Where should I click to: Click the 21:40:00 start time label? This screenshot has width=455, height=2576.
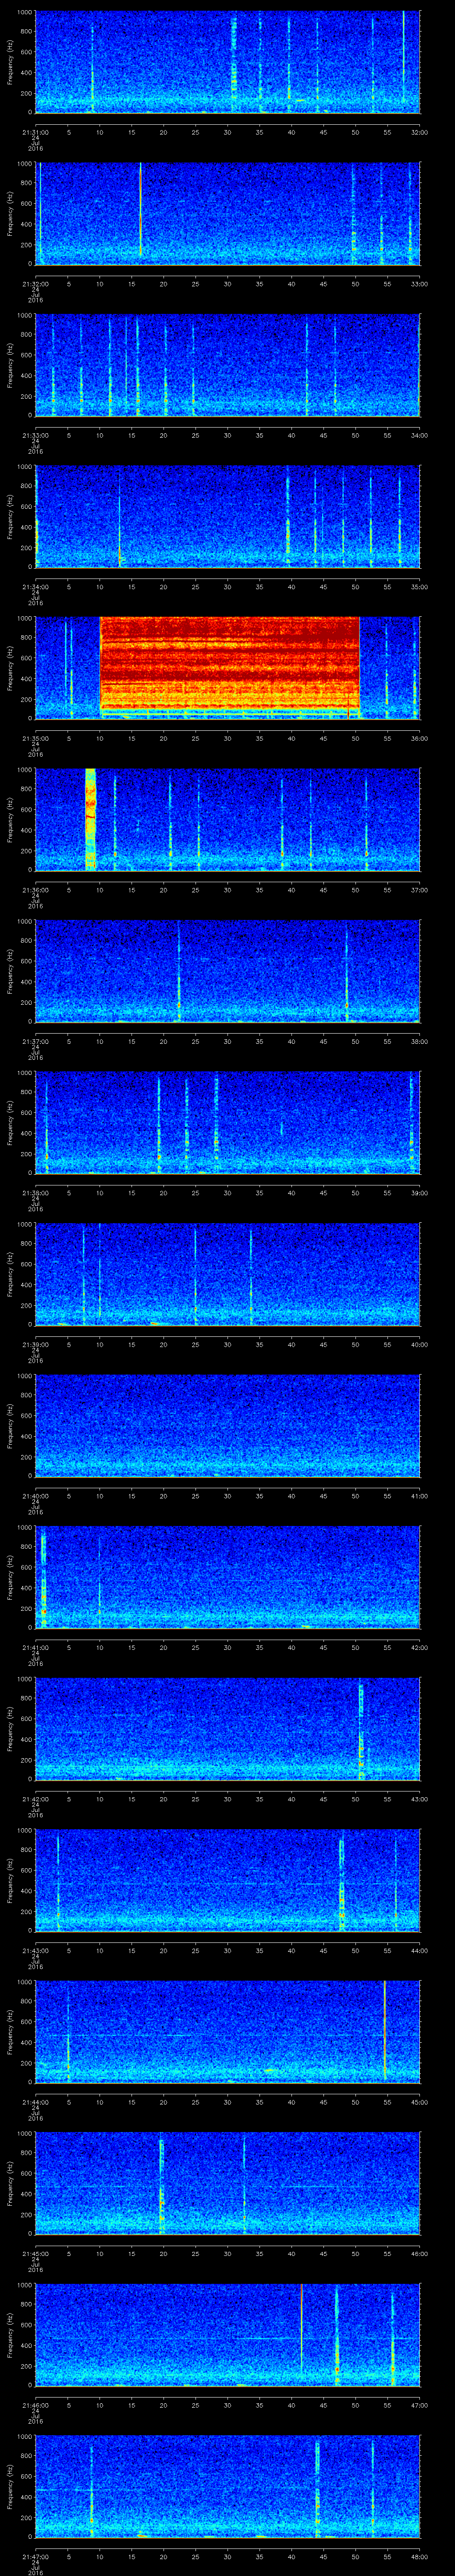(35, 1495)
